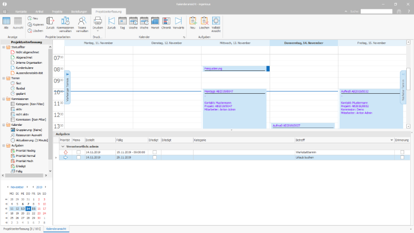Click the Auswahl display icon

click(18, 21)
